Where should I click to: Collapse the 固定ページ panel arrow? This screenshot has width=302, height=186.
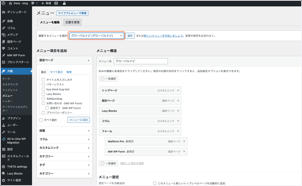(89, 60)
